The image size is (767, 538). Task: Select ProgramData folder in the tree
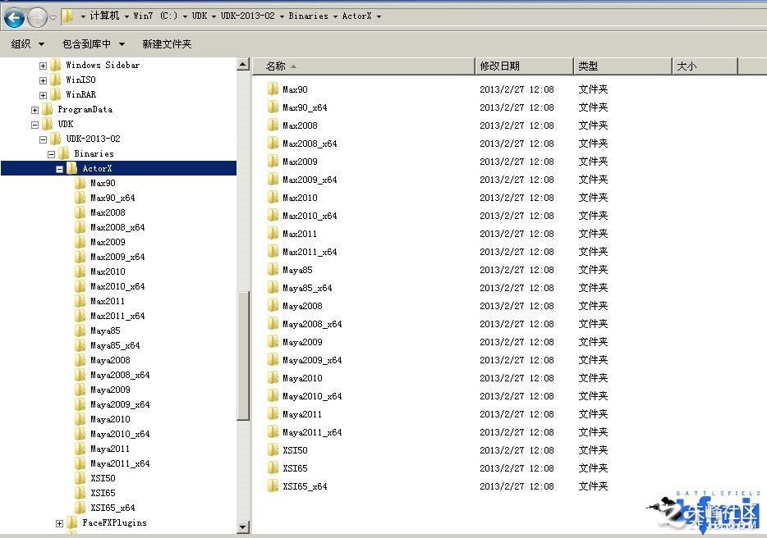coord(85,109)
